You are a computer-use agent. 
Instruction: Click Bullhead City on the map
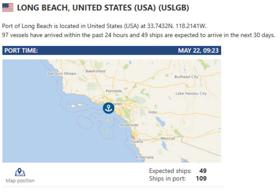[186, 77]
